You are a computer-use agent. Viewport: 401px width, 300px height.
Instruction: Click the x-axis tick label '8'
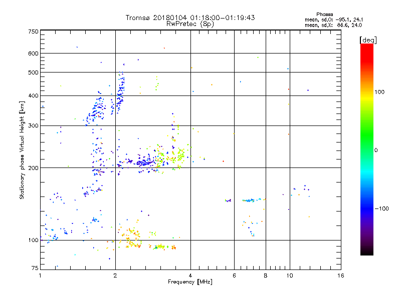tap(266, 275)
